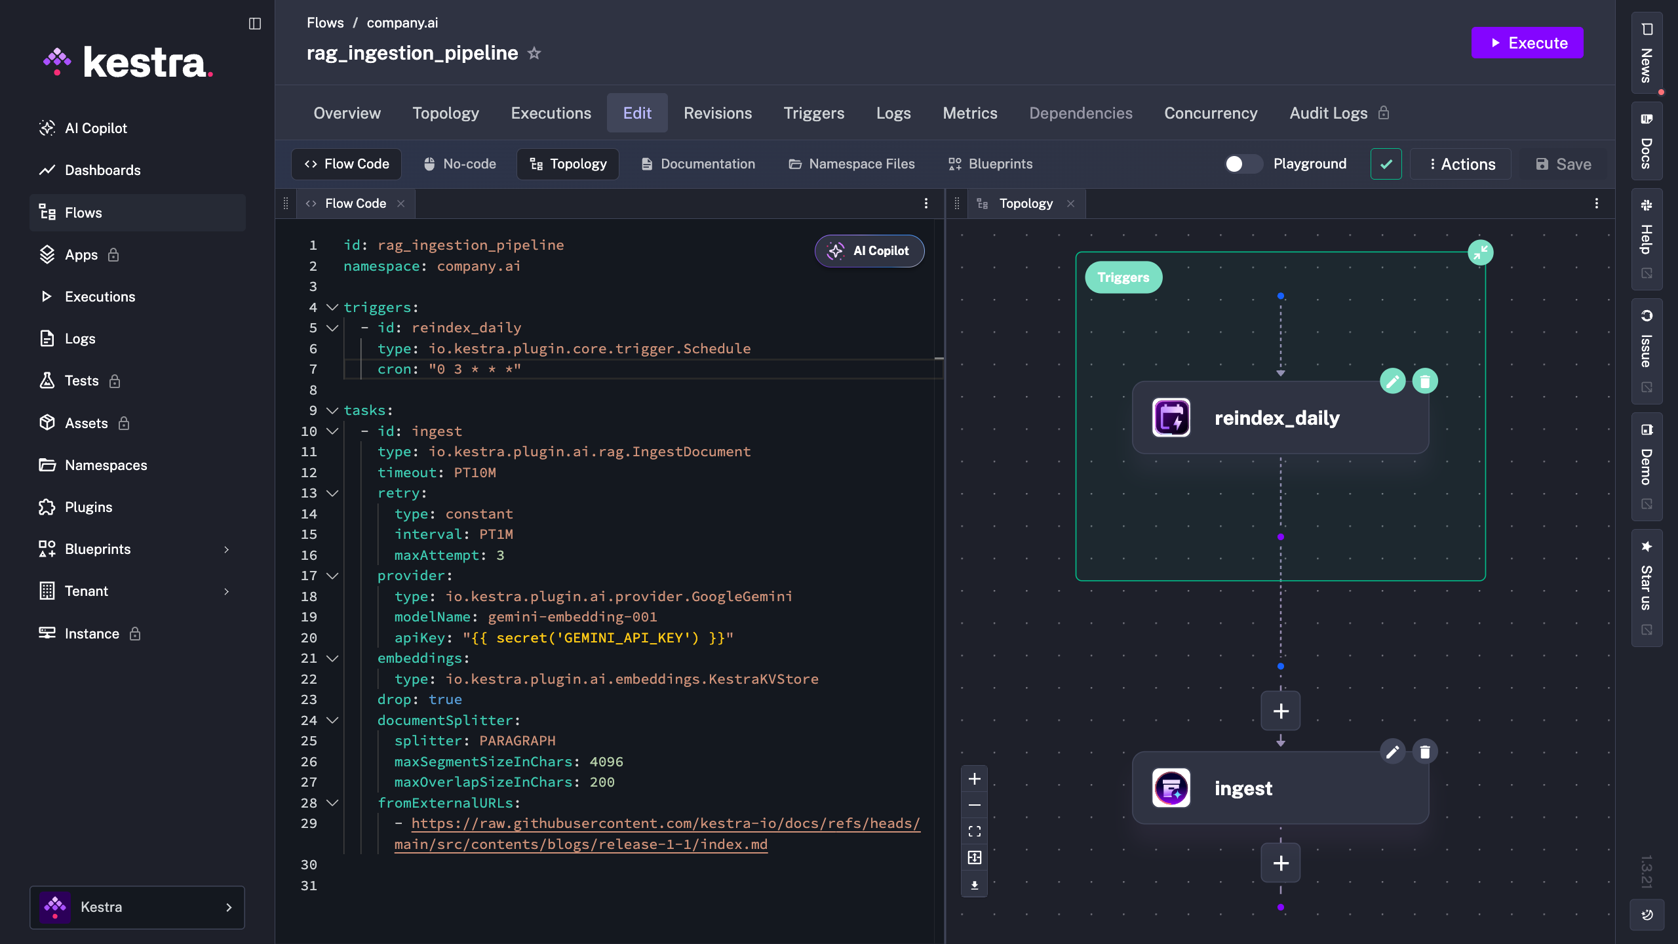Image resolution: width=1678 pixels, height=944 pixels.
Task: Toggle the theme icon at bottom right
Action: coord(1647,915)
